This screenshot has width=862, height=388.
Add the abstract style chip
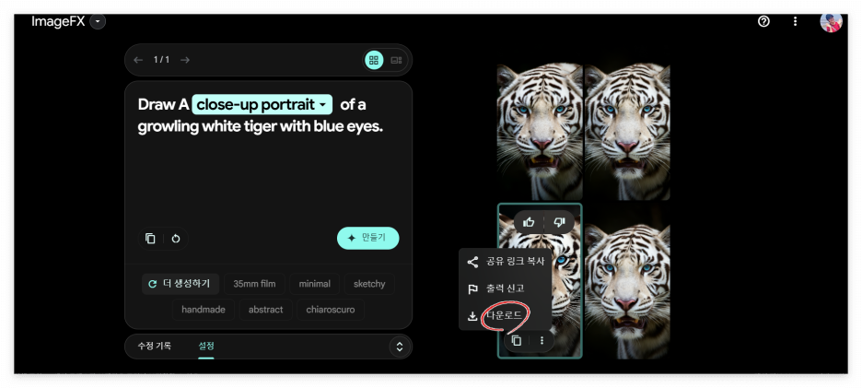point(265,310)
